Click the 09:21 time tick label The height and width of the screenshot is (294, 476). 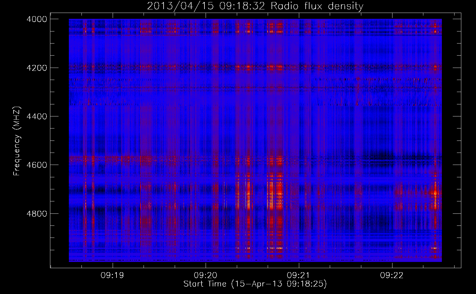(299, 275)
